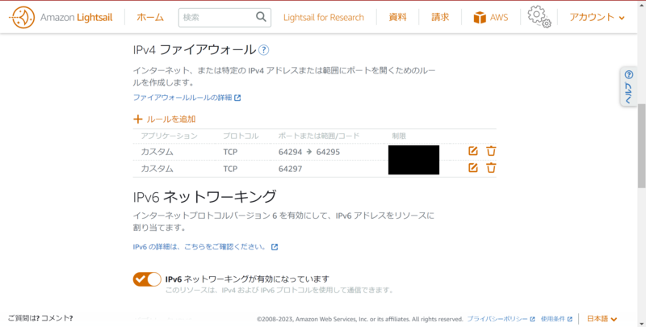The image size is (646, 327).
Task: Click question mark icon in ヘルプ tab
Action: (629, 74)
